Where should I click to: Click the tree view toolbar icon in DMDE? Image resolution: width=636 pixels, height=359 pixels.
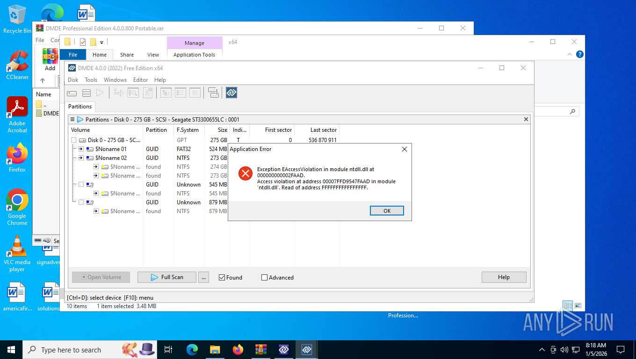tap(166, 93)
